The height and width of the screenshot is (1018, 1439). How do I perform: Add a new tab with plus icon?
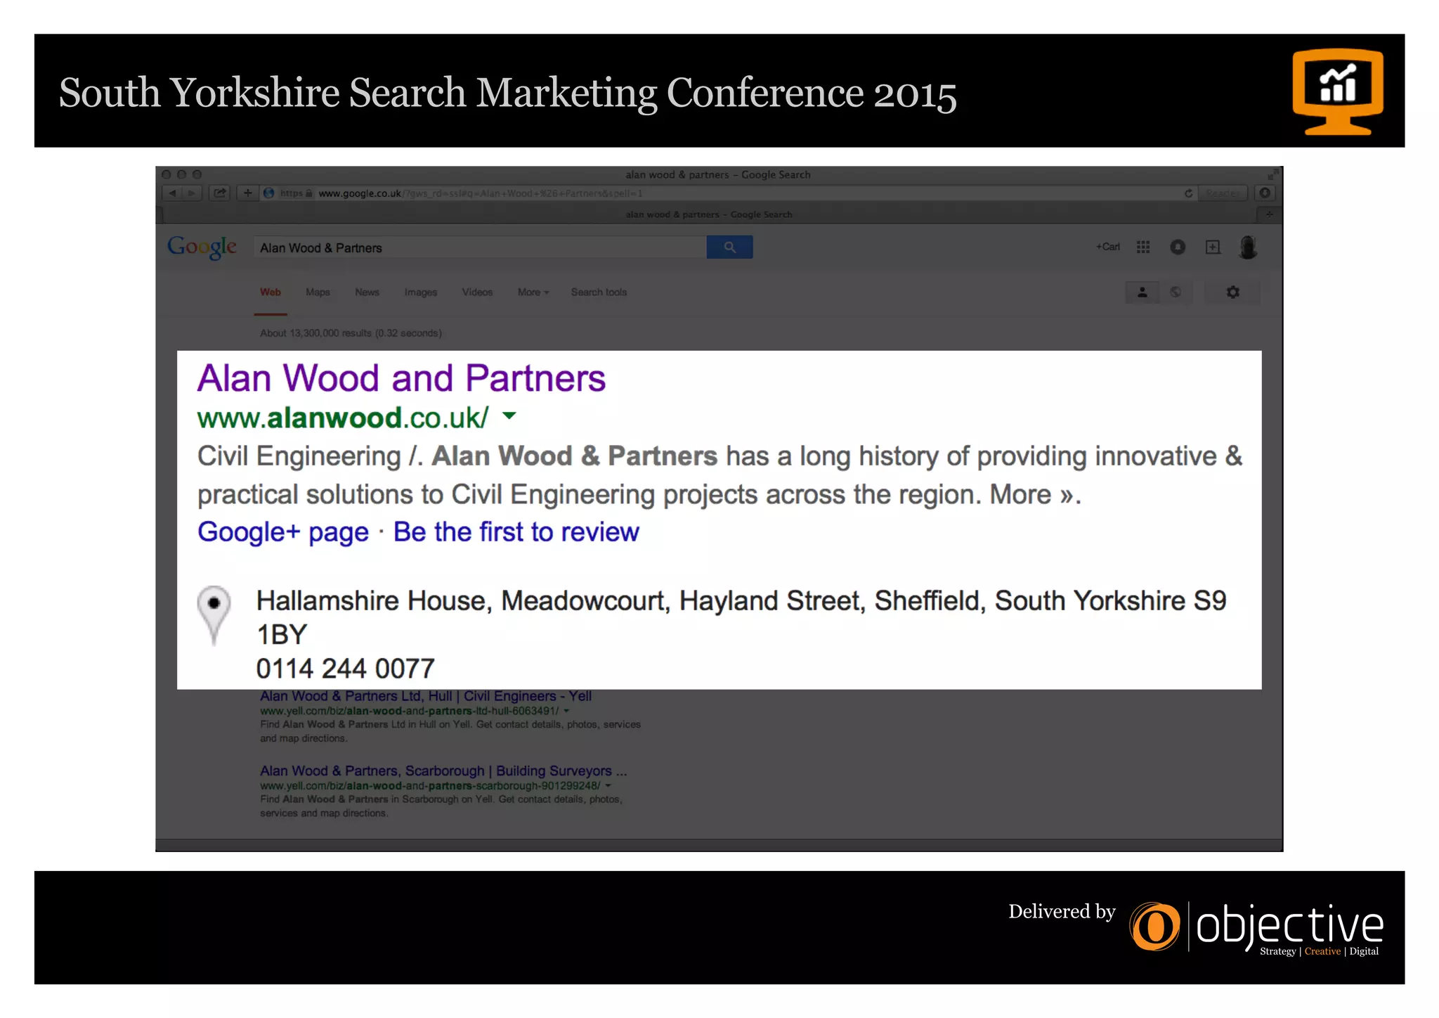click(1269, 214)
